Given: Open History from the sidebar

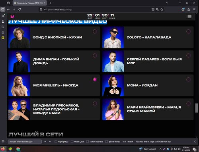Looking at the screenshot, I should [x=3, y=27].
